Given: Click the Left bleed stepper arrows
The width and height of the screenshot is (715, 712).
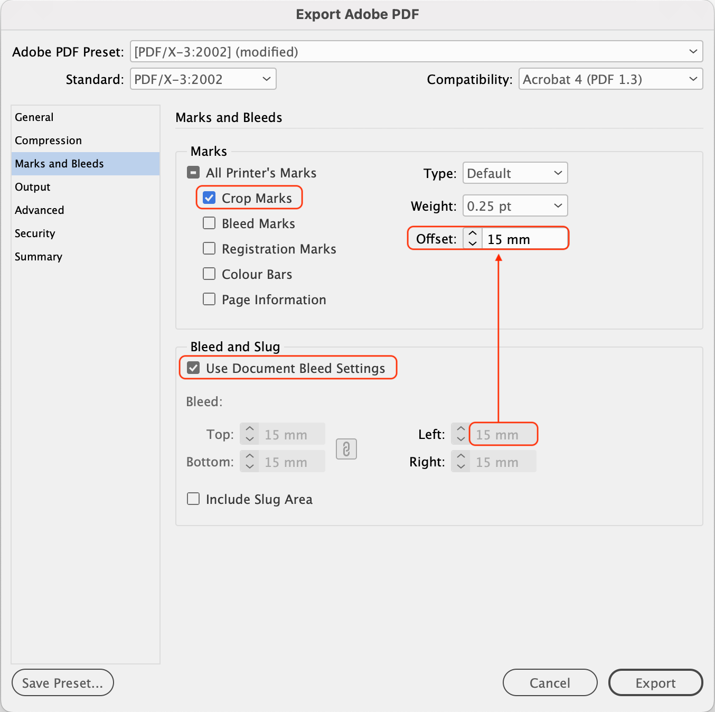Looking at the screenshot, I should (460, 434).
